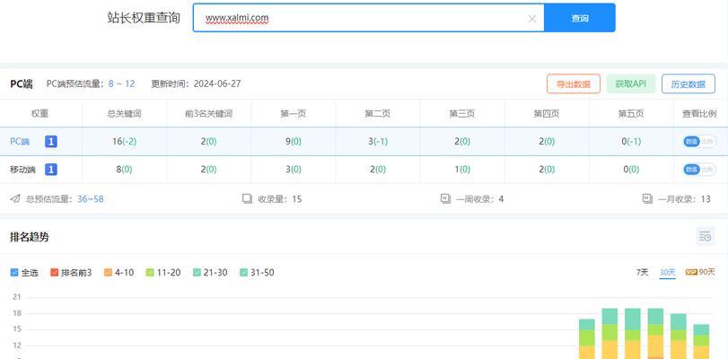728x359 pixels.
Task: Click the 第二页 column header
Action: point(377,113)
